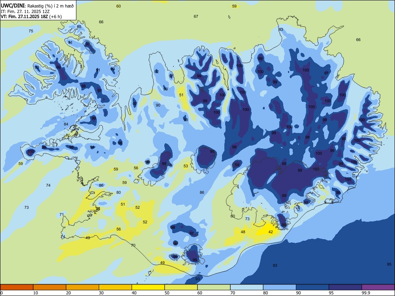395x296 pixels.
Task: Click the 'IT: Fim. 27. 11. 2025 12Z' line
Action: point(25,11)
